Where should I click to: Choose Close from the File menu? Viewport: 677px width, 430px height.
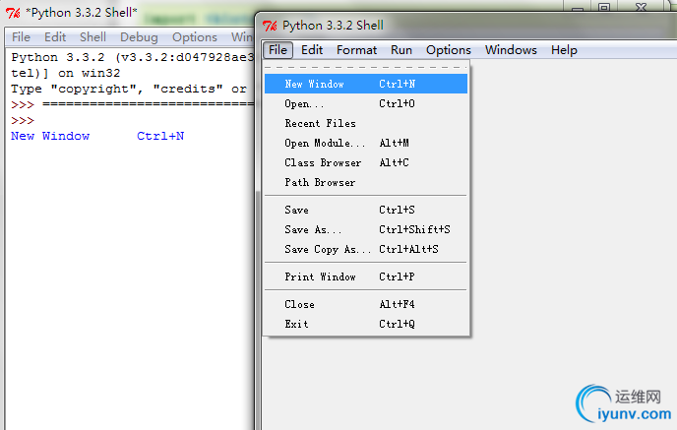[x=366, y=304]
